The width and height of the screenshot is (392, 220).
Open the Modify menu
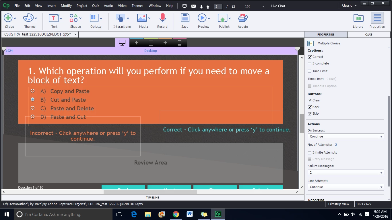pyautogui.click(x=66, y=6)
